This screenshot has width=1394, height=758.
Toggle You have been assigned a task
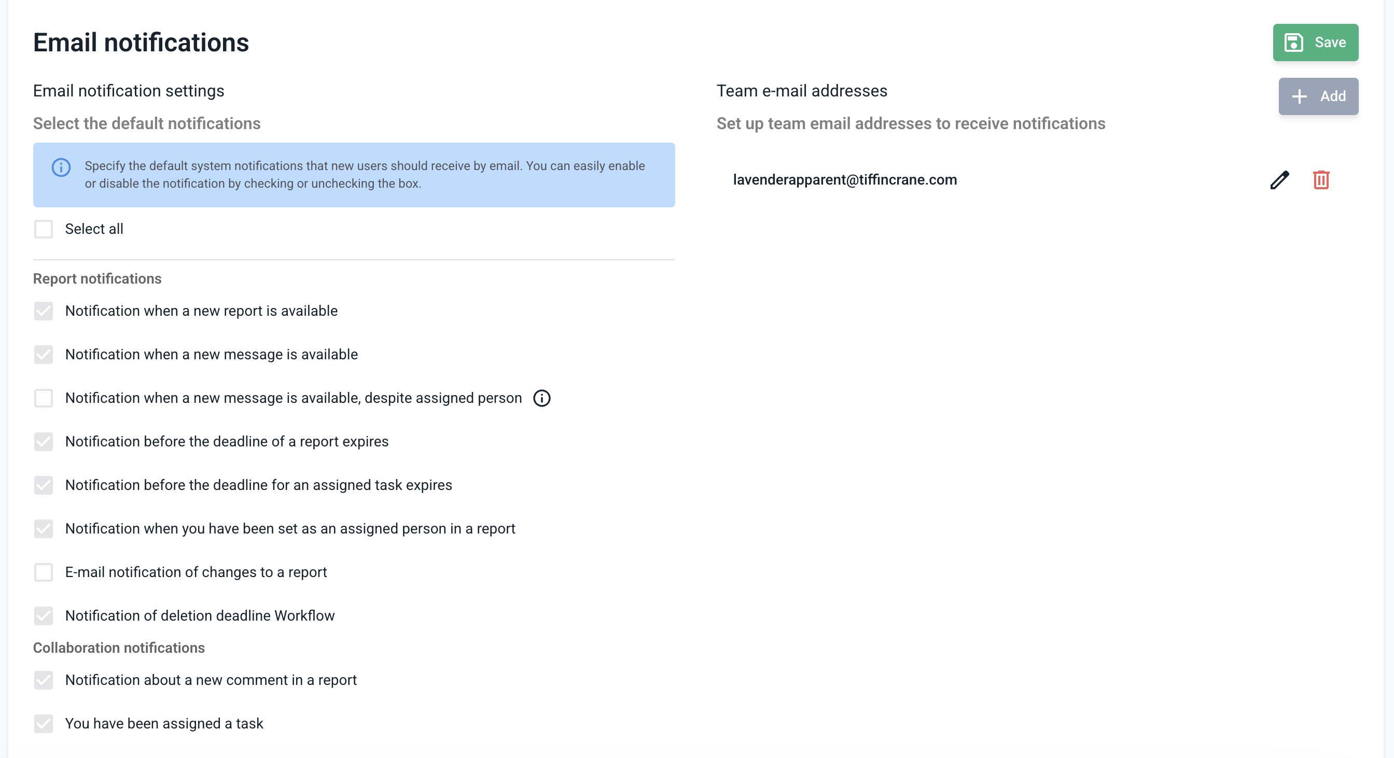pos(43,723)
